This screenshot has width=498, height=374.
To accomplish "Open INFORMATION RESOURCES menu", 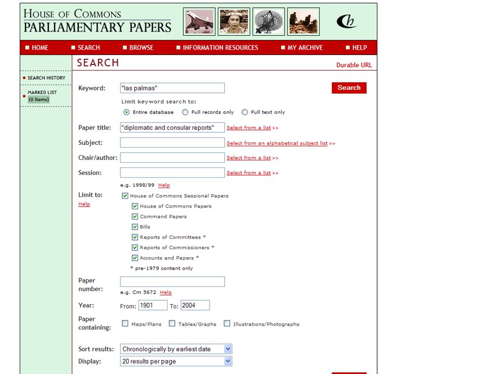I will coord(220,48).
